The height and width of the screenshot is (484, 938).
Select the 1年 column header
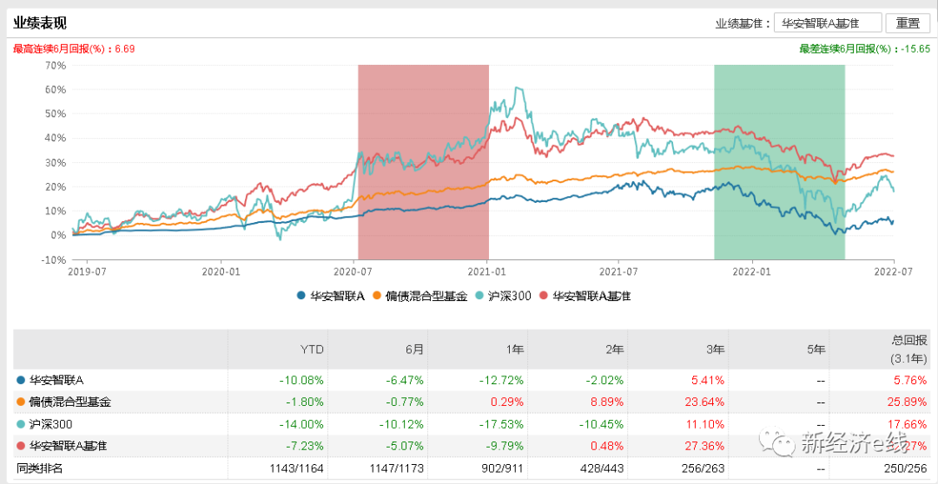pyautogui.click(x=514, y=349)
